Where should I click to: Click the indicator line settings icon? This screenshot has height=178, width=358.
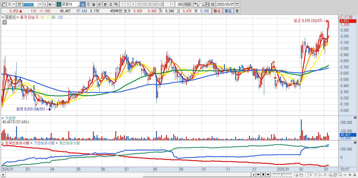202,4
